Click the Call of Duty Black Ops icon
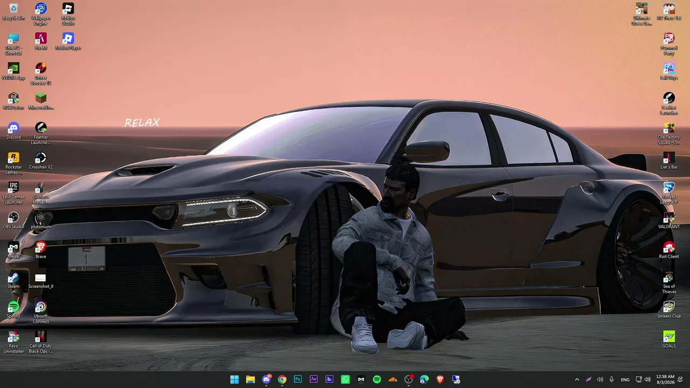Viewport: 690px width, 388px height. coord(41,342)
